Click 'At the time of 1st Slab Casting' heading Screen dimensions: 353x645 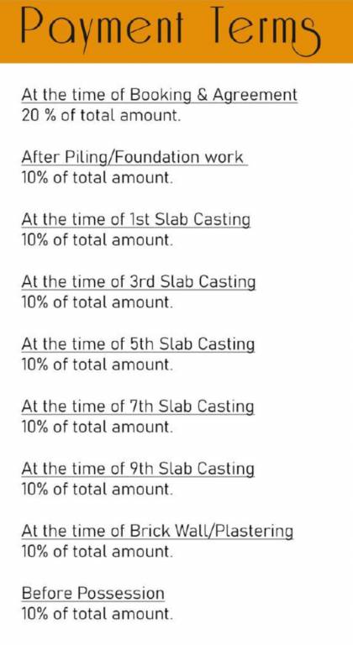pos(136,220)
